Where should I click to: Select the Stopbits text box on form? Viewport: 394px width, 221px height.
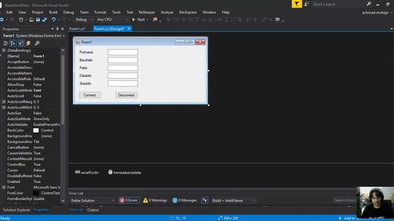[x=123, y=83]
